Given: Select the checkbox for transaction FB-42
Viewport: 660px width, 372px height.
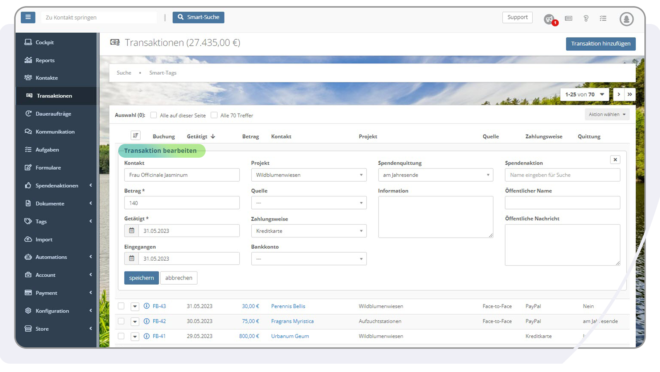Looking at the screenshot, I should [121, 321].
